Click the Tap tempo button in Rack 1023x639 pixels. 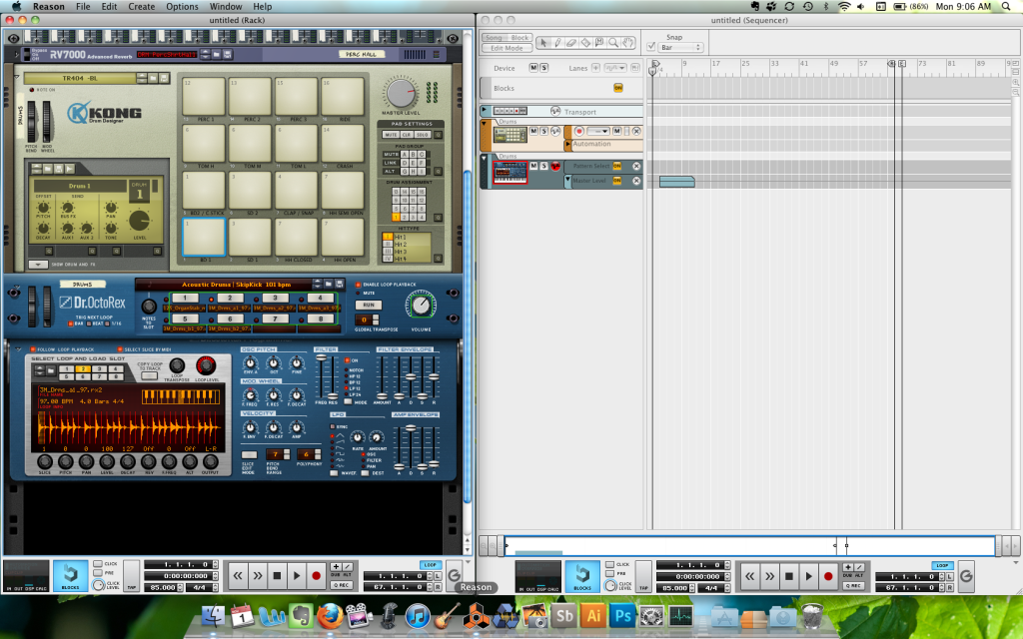tap(131, 576)
